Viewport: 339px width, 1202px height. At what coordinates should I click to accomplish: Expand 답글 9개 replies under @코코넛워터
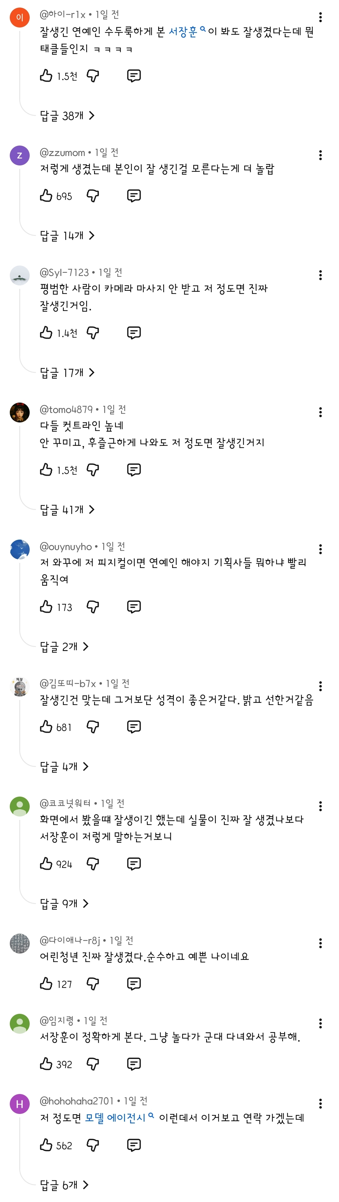click(64, 903)
